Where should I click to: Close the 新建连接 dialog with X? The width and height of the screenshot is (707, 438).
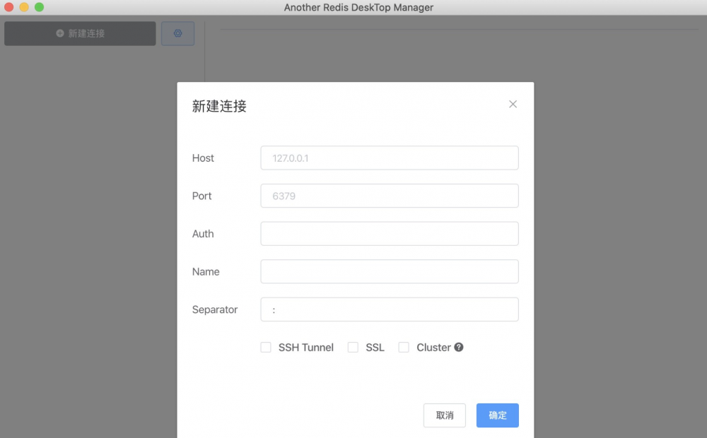(x=513, y=104)
